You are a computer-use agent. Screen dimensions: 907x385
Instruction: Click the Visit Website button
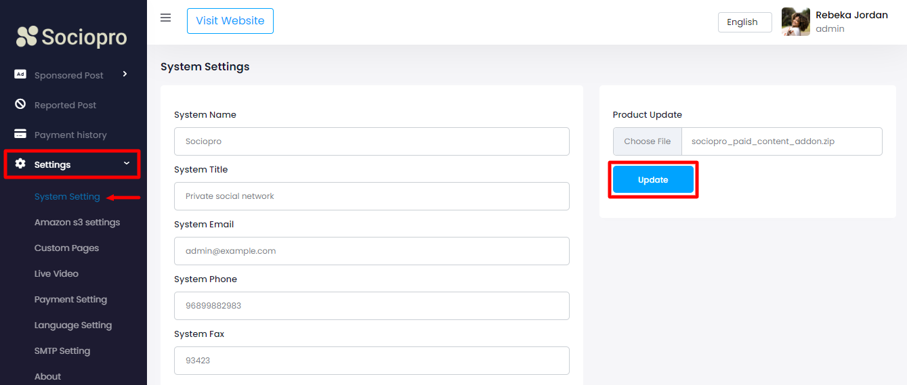[x=230, y=21]
